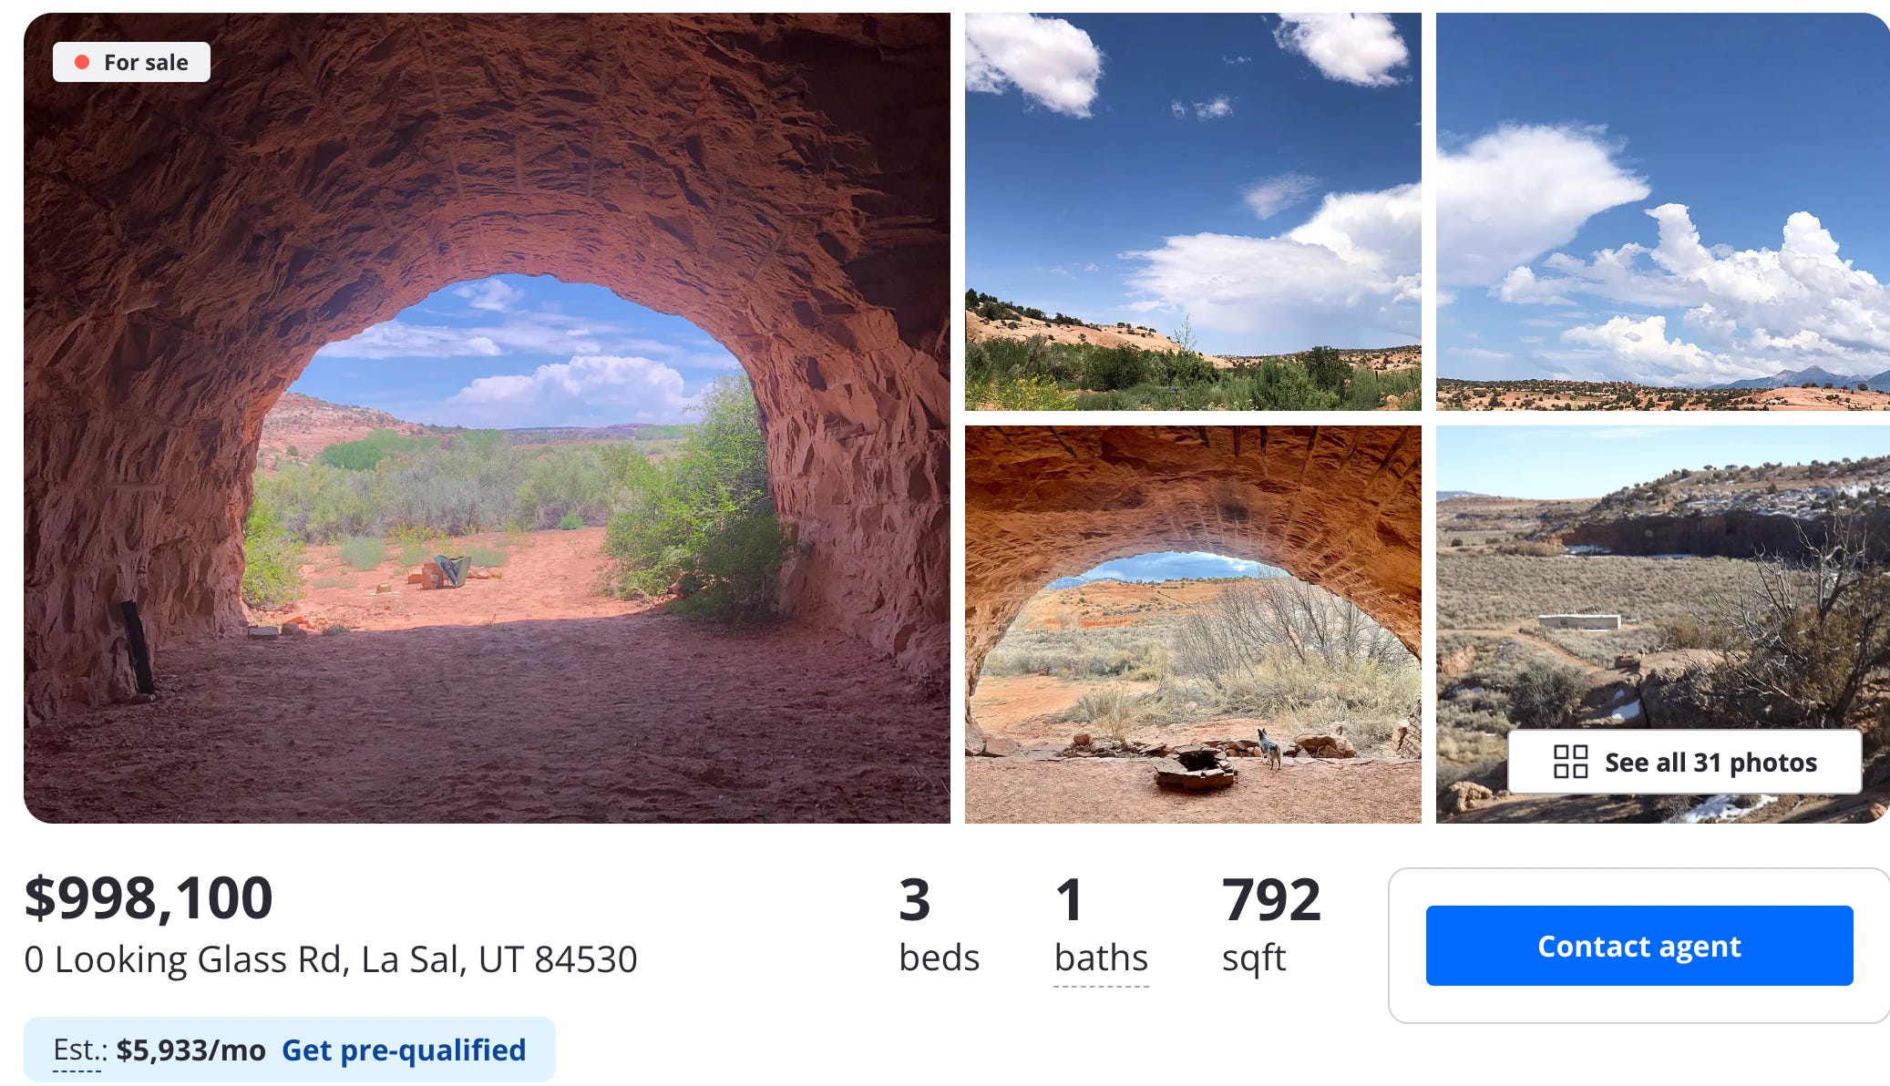Click the underlined baths label
This screenshot has width=1890, height=1086.
coord(1101,958)
